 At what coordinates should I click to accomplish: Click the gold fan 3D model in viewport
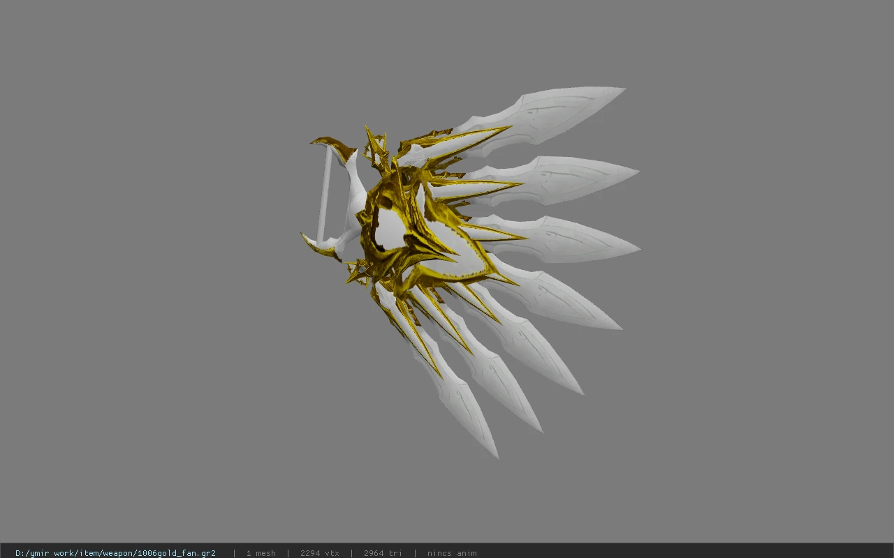coord(471,272)
